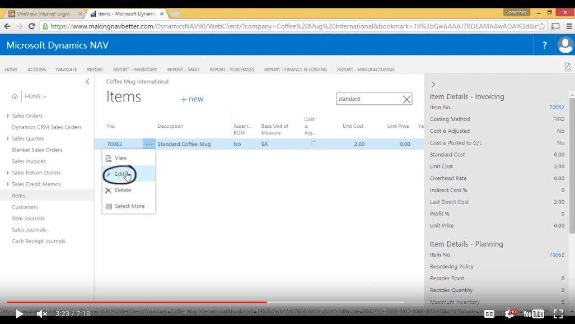Expand the Sales Return Orders tree node
The height and width of the screenshot is (324, 575).
[8, 173]
